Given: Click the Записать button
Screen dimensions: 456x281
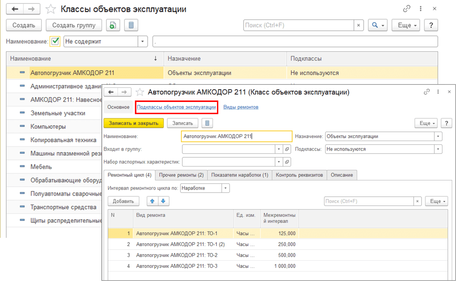Looking at the screenshot, I should coord(183,123).
